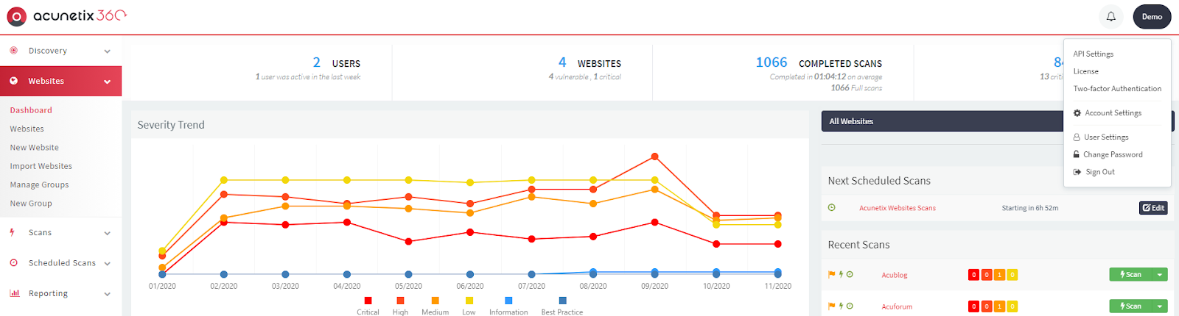The height and width of the screenshot is (316, 1179).
Task: Click the 2 Users statistic
Action: point(336,63)
